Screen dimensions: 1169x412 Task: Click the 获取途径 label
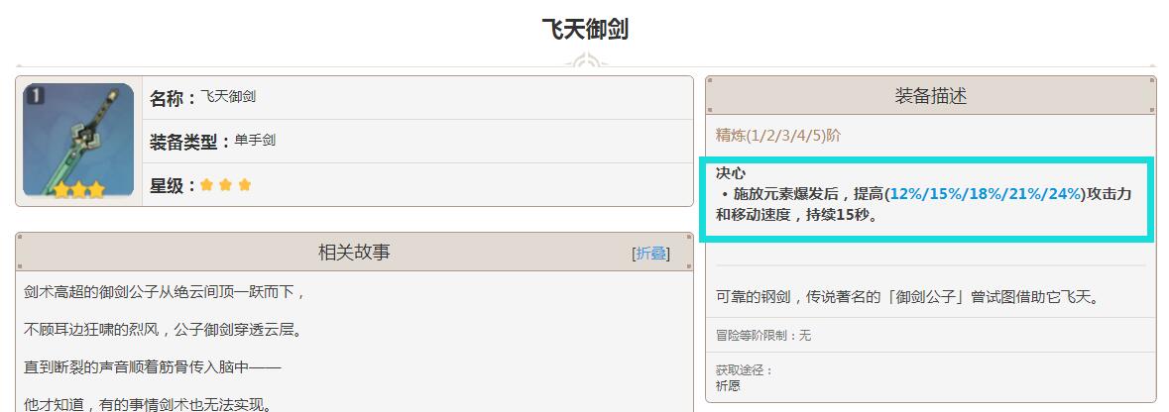point(744,370)
